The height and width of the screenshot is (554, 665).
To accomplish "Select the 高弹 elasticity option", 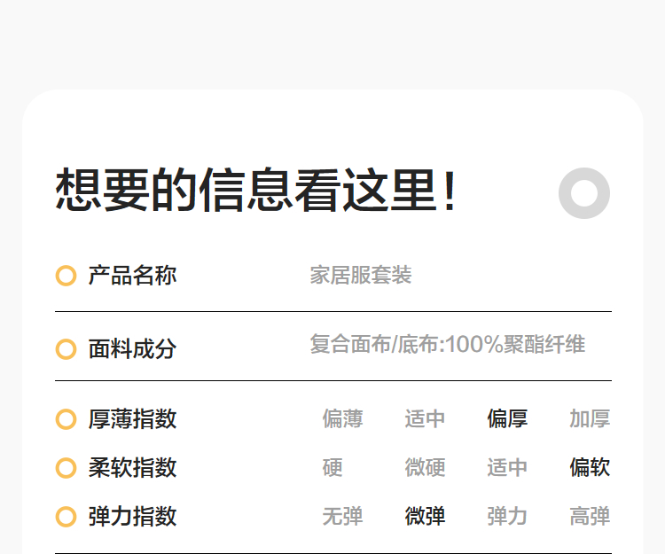I will coord(590,516).
